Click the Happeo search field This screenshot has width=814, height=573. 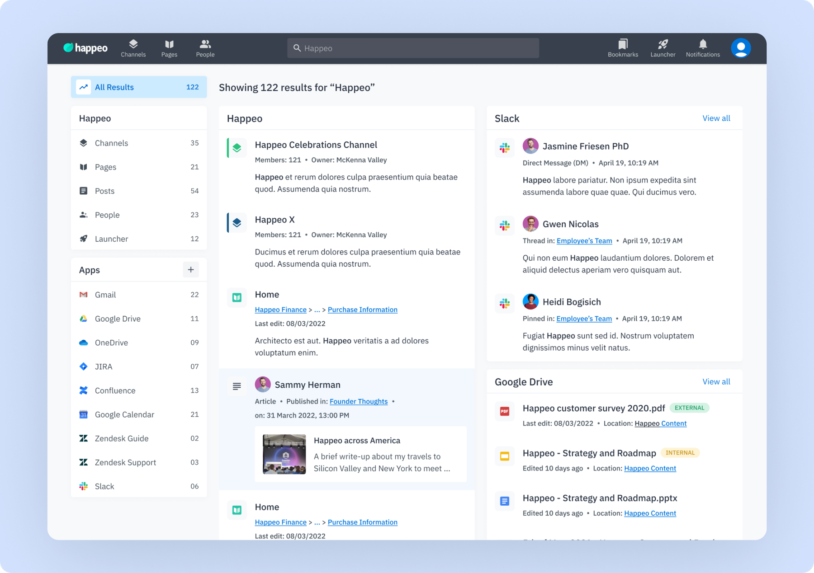(413, 48)
